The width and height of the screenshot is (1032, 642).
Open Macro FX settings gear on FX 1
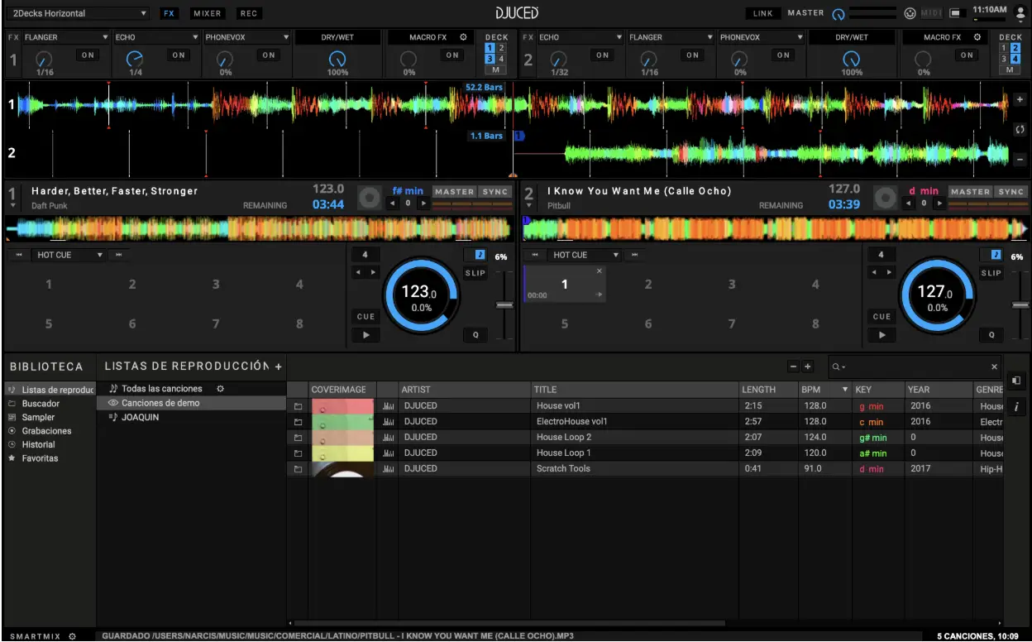(x=464, y=37)
